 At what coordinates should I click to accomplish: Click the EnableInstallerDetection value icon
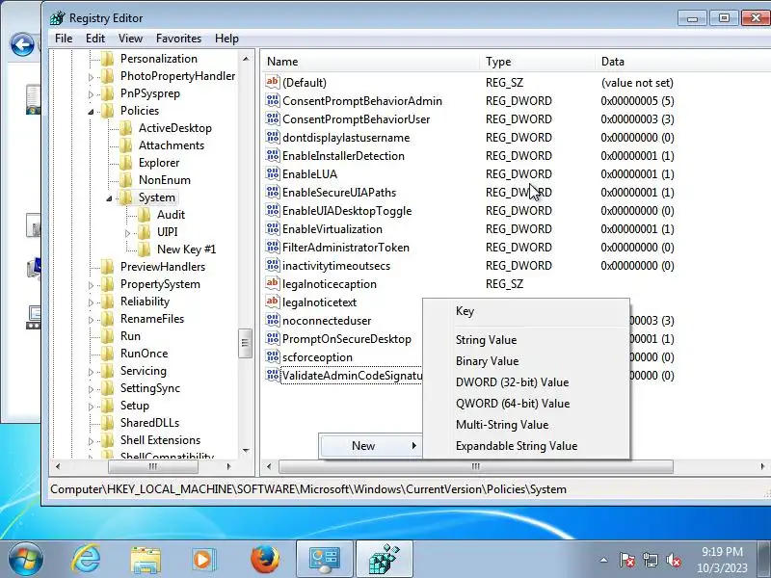[273, 155]
